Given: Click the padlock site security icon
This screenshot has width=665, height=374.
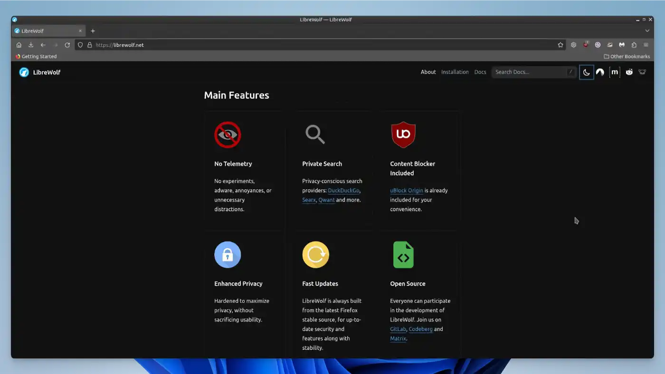Looking at the screenshot, I should pyautogui.click(x=89, y=45).
